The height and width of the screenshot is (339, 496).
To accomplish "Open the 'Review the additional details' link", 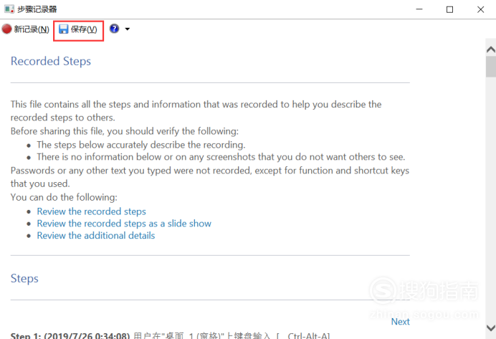I will point(96,236).
